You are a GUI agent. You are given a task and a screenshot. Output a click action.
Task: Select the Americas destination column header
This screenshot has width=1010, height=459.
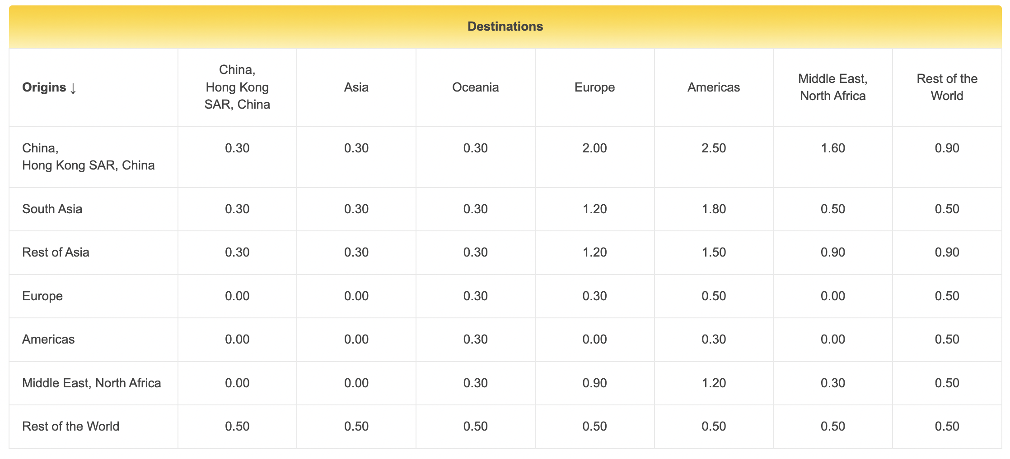(714, 87)
